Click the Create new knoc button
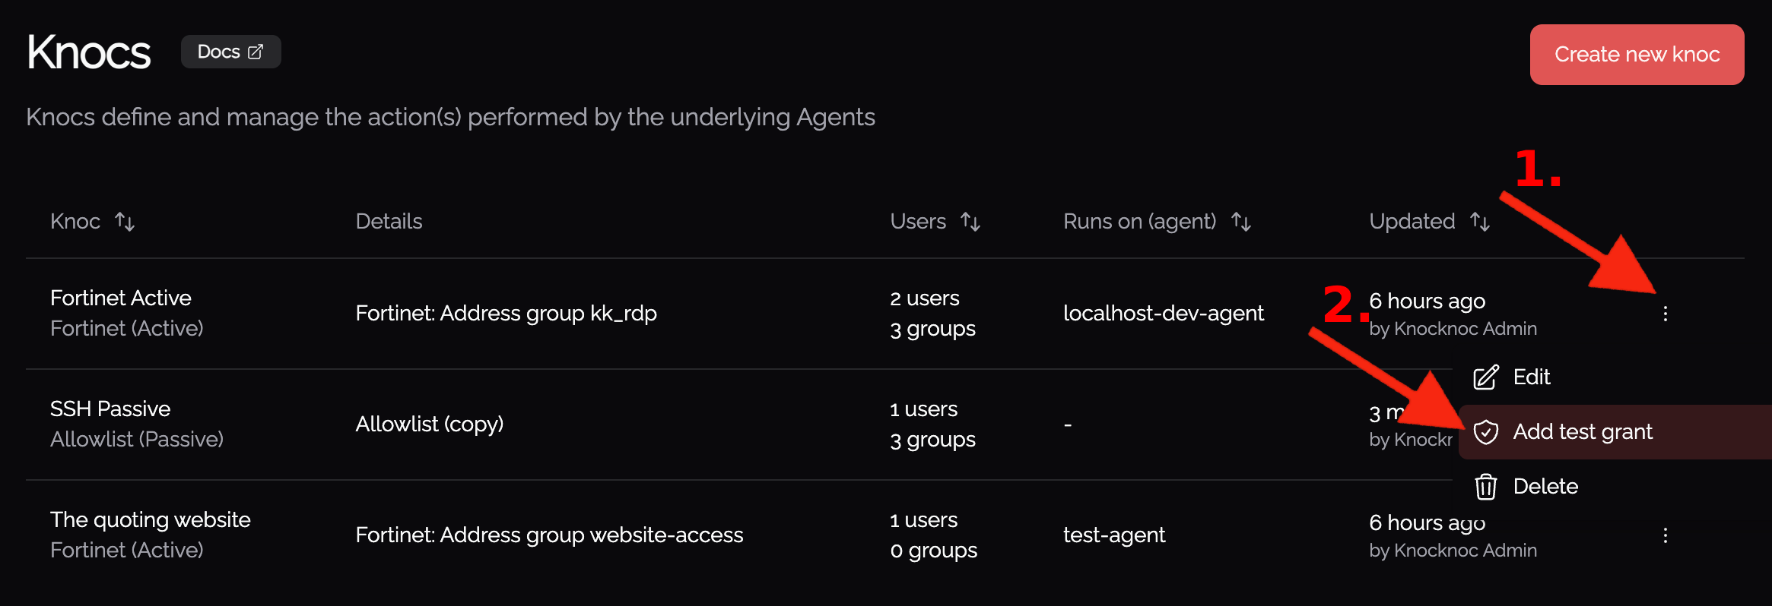1772x606 pixels. 1637,55
